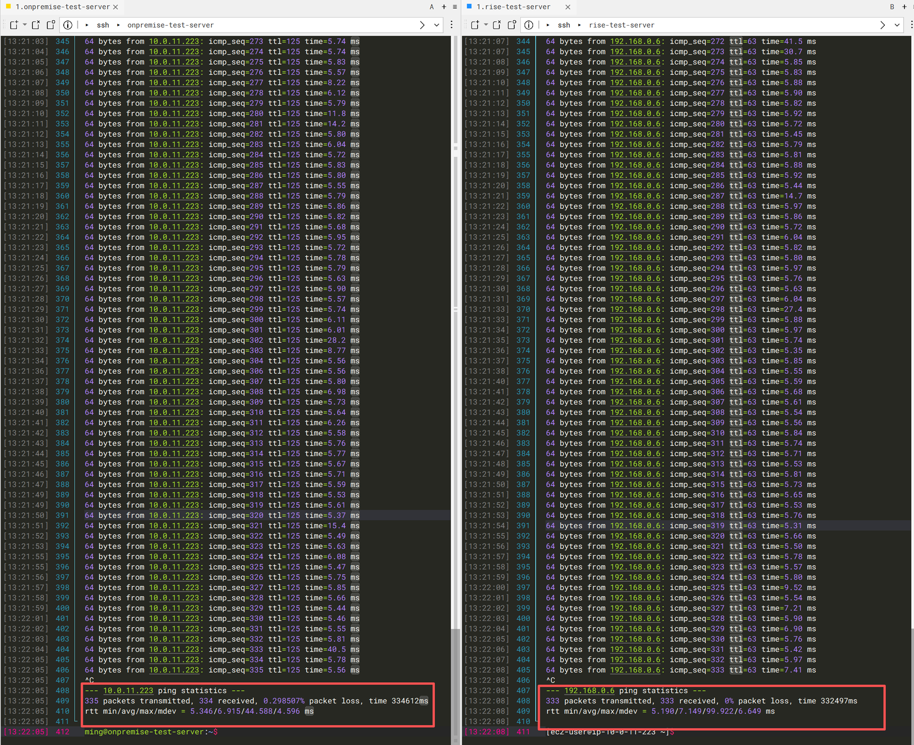Viewport: 914px width, 745px height.
Task: Add a new tab in group A
Action: coord(444,7)
